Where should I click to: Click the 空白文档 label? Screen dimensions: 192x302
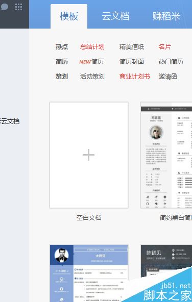pos(89,218)
